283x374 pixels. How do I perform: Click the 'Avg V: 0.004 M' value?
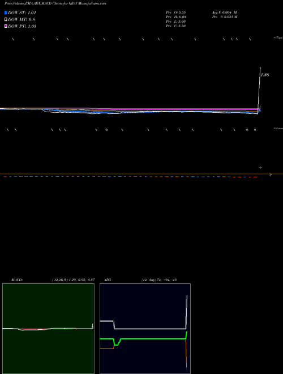(224, 12)
